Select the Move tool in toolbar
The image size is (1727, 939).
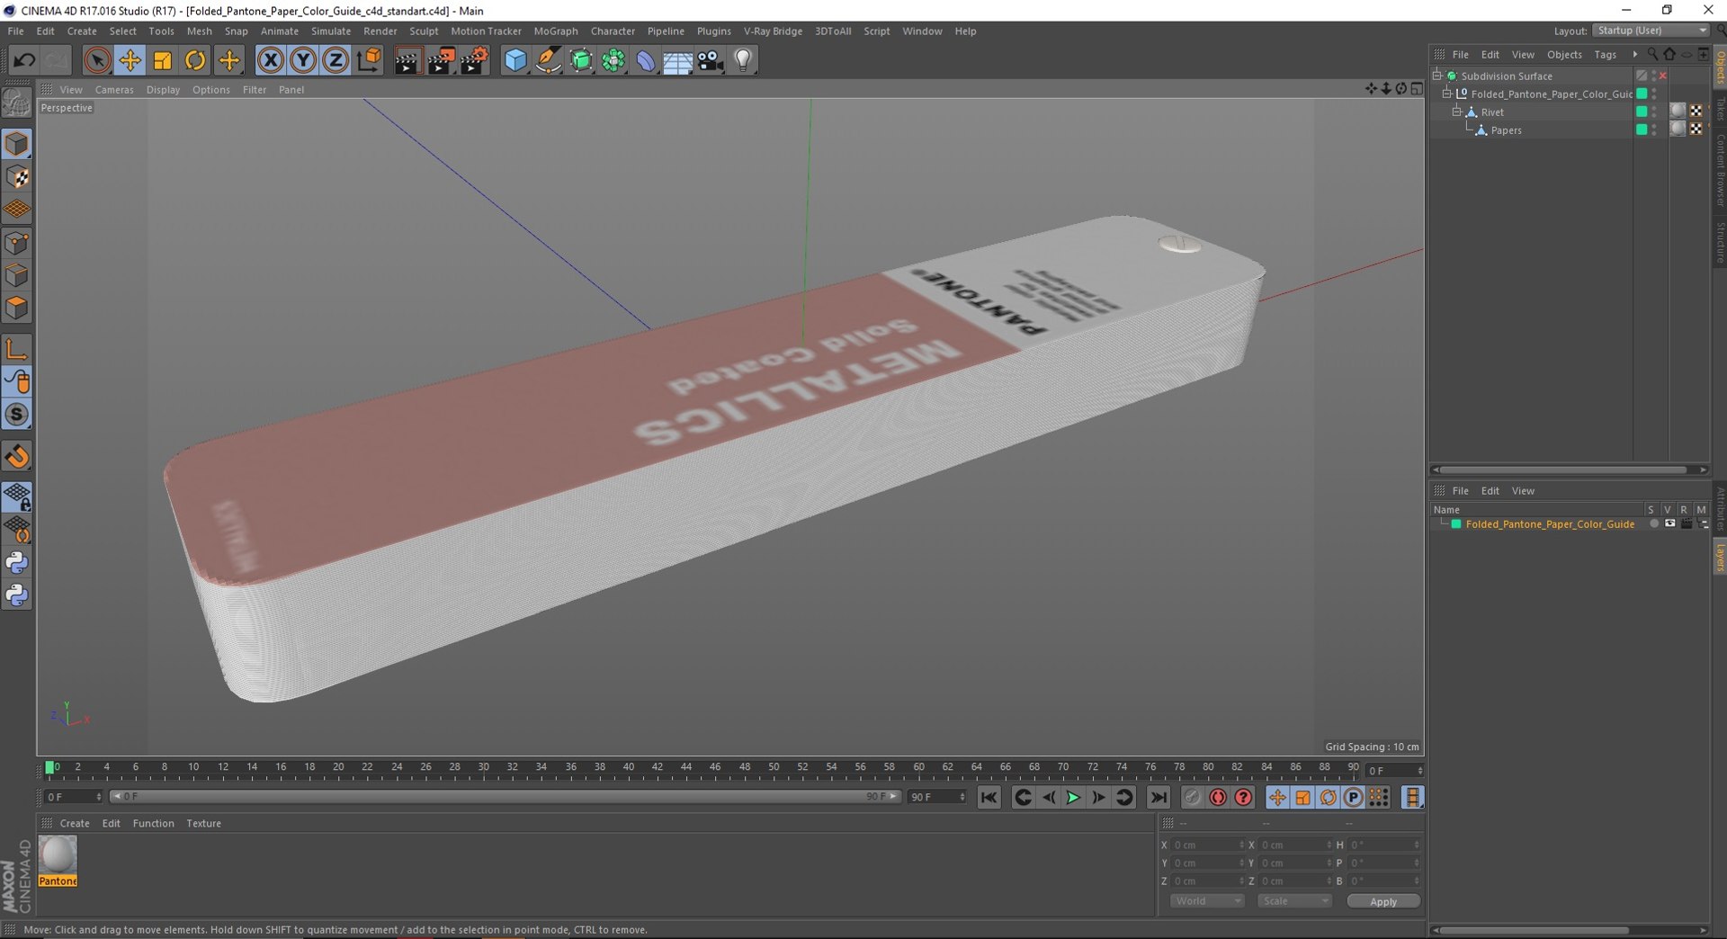(130, 60)
